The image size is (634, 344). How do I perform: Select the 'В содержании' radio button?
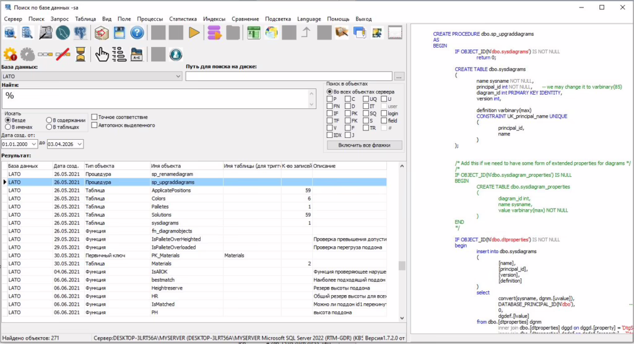click(49, 120)
